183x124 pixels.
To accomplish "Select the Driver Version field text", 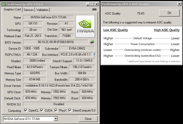I will point(59,86).
